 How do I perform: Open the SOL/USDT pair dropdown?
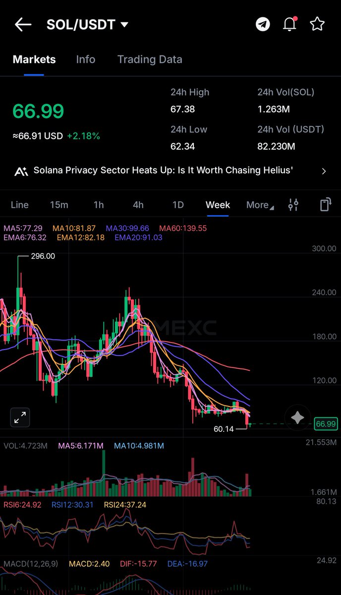pos(87,25)
